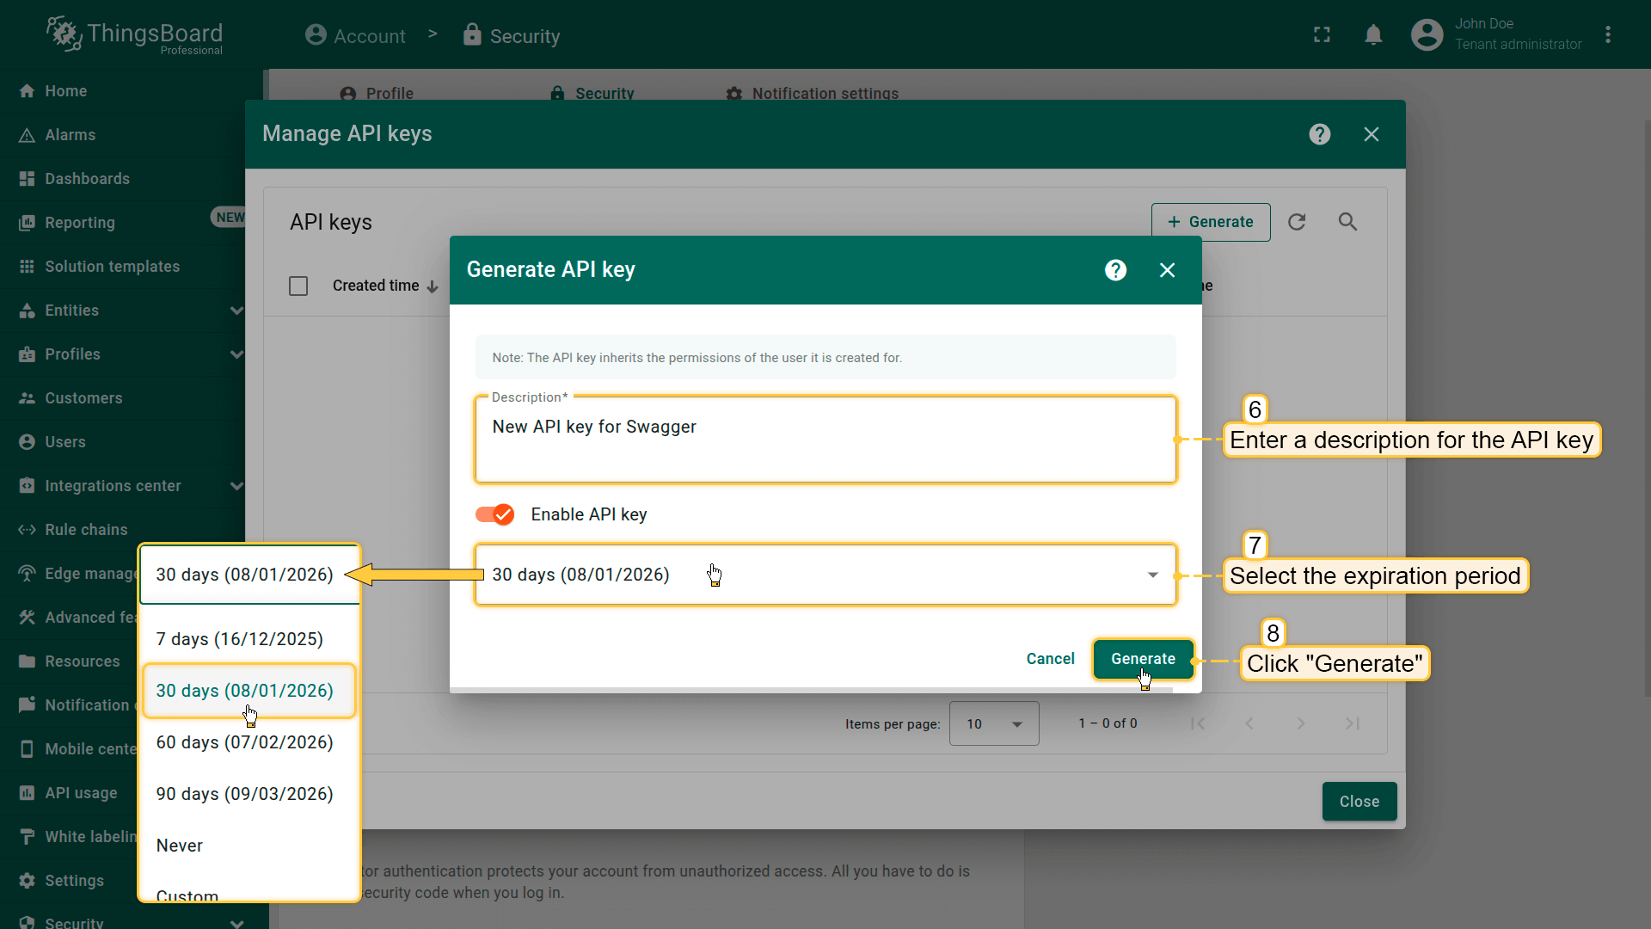Disable the Enable API key toggle
This screenshot has height=929, width=1651.
pos(494,514)
